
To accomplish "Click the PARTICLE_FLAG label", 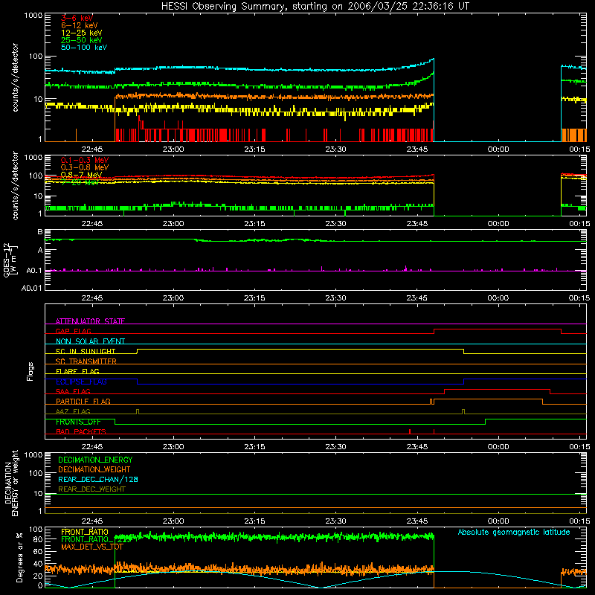I will coord(83,401).
